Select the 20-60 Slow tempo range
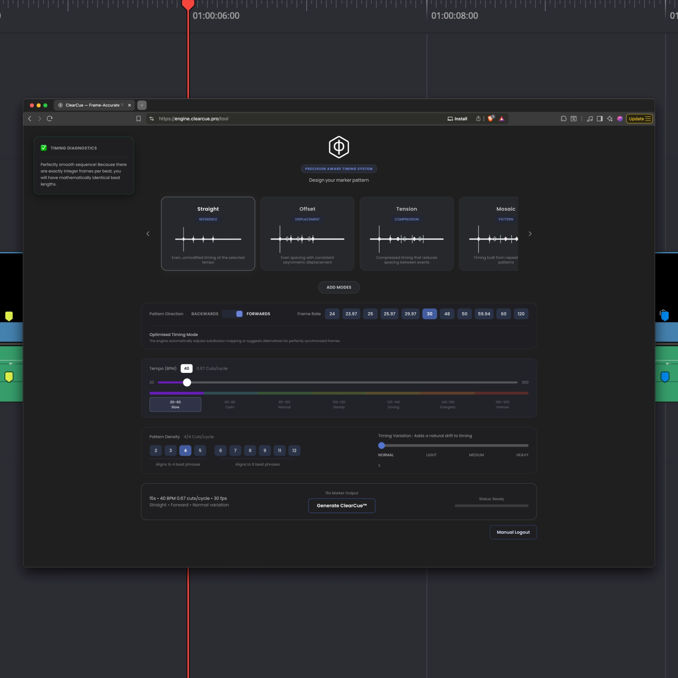Screen dimensions: 678x678 click(x=175, y=404)
